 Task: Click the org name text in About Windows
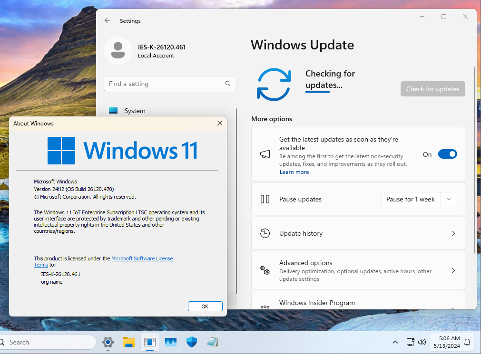click(x=51, y=282)
